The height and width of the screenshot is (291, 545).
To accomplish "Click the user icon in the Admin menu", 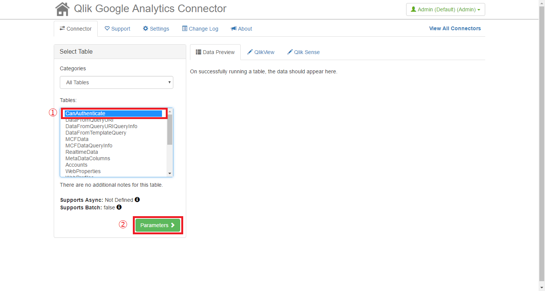I will pos(414,9).
